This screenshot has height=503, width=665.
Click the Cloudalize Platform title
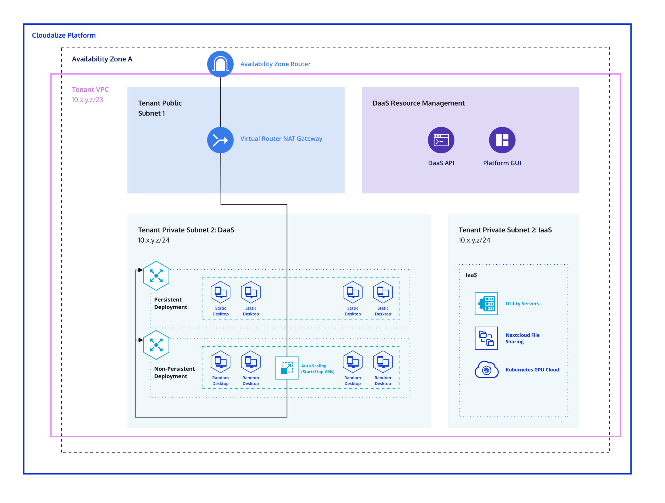click(64, 36)
